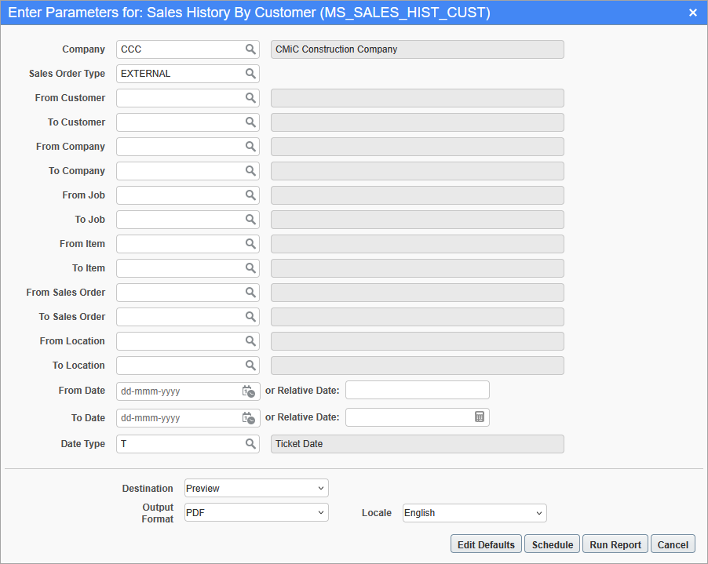Click the Company field search icon
Image resolution: width=708 pixels, height=564 pixels.
click(x=250, y=49)
